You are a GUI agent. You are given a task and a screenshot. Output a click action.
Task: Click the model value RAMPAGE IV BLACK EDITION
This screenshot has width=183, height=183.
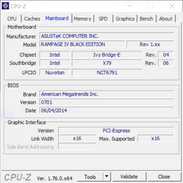click(82, 44)
